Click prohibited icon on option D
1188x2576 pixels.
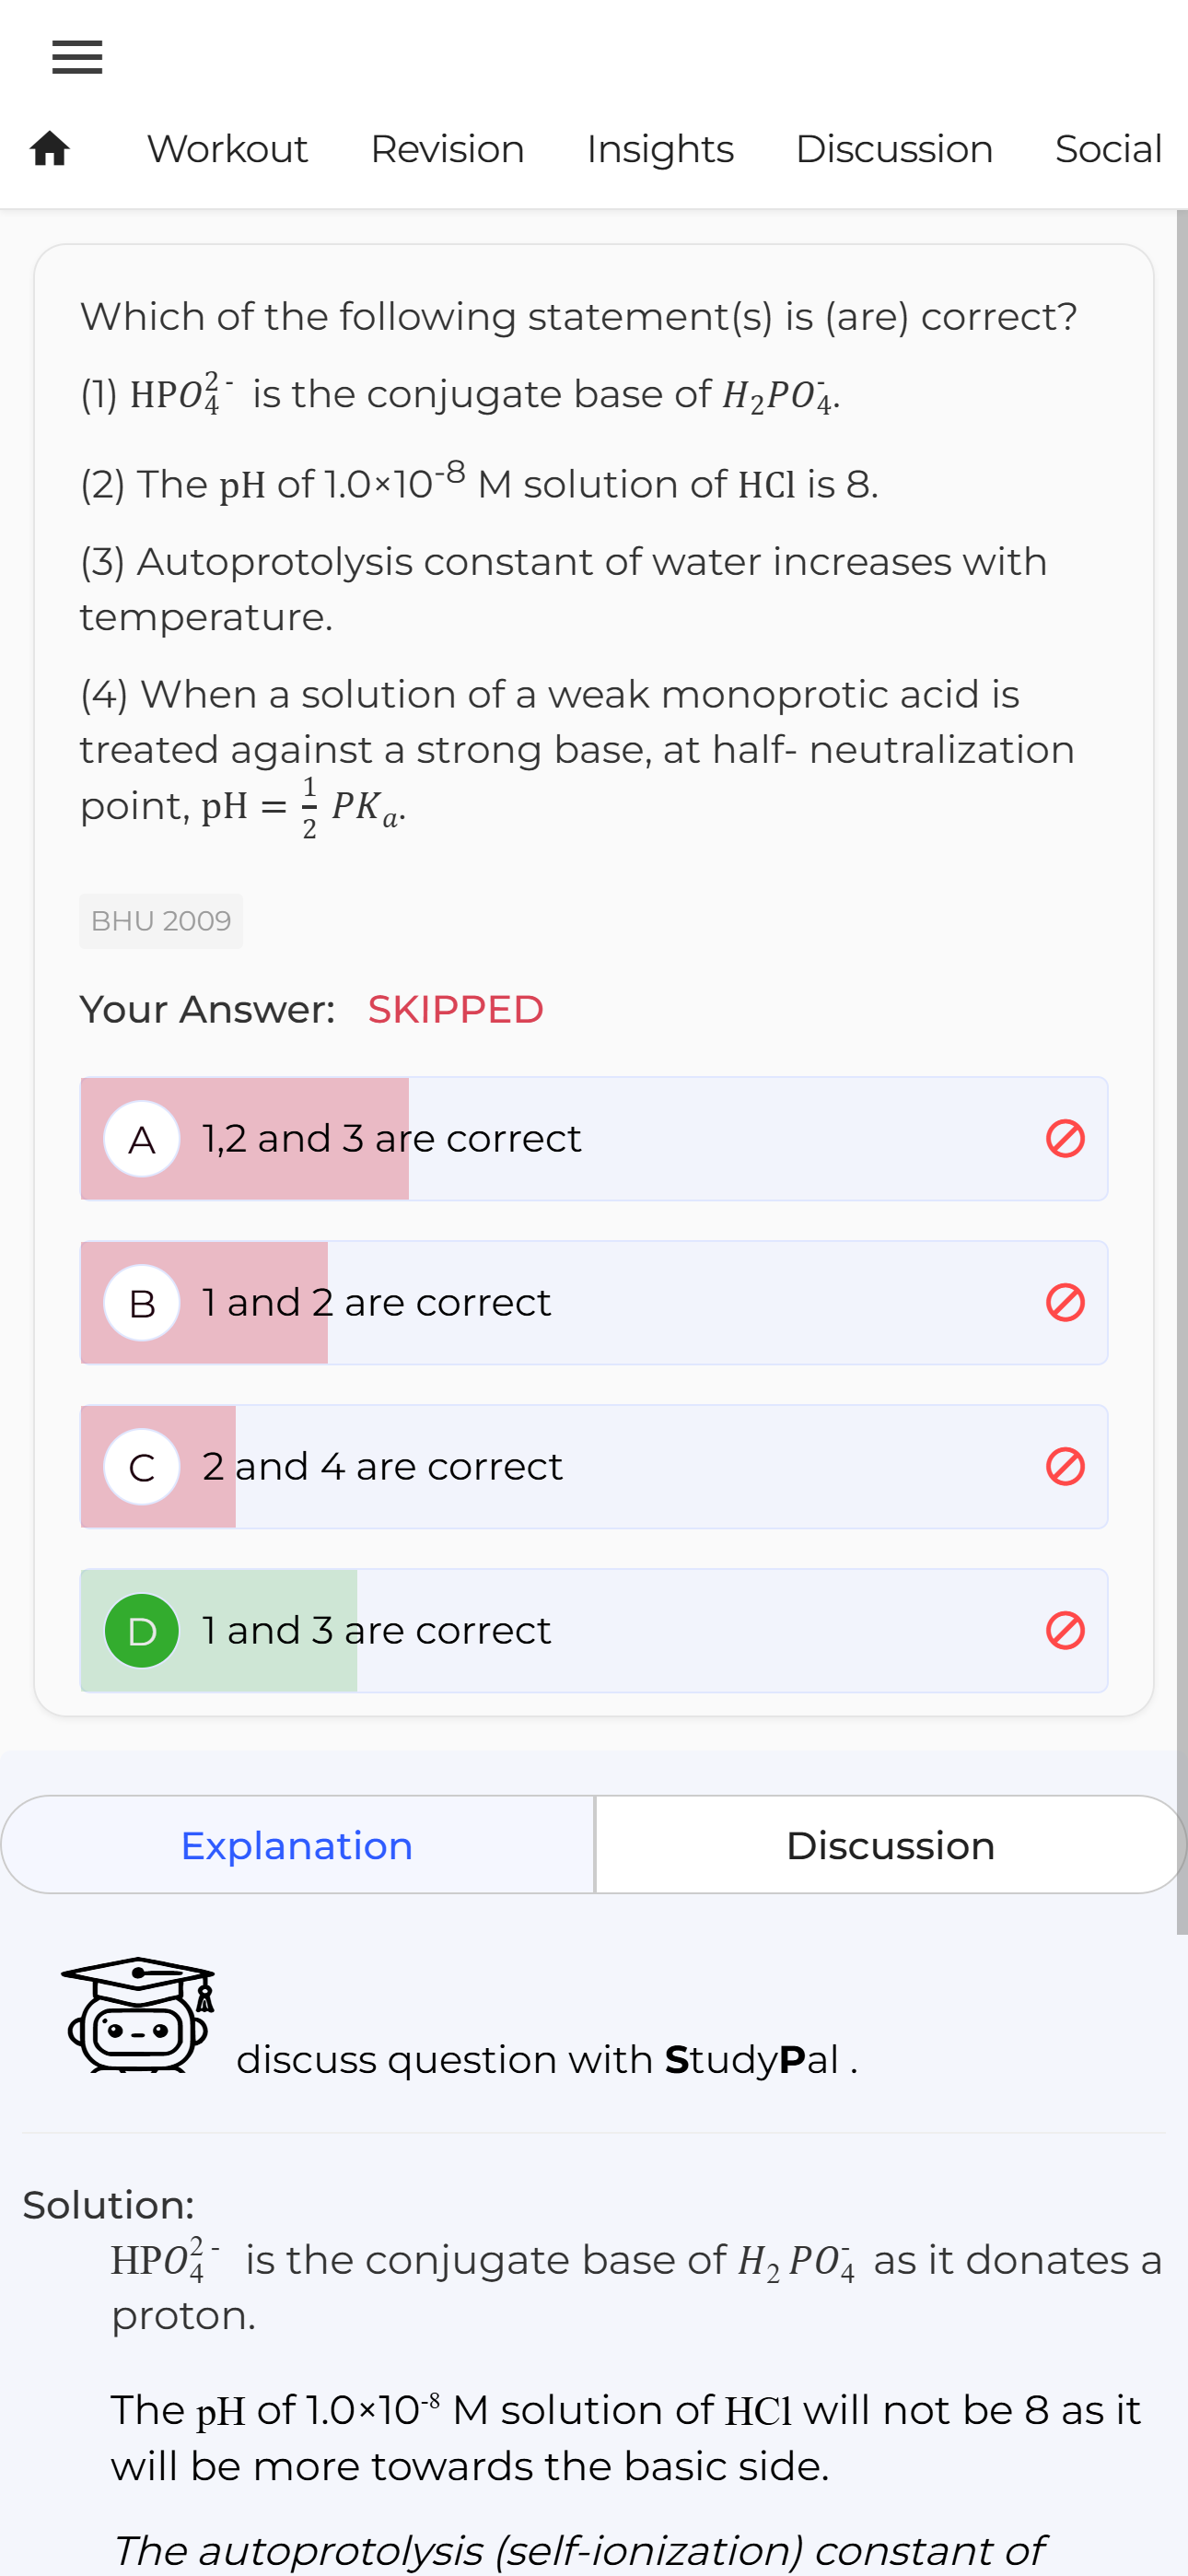click(1065, 1630)
